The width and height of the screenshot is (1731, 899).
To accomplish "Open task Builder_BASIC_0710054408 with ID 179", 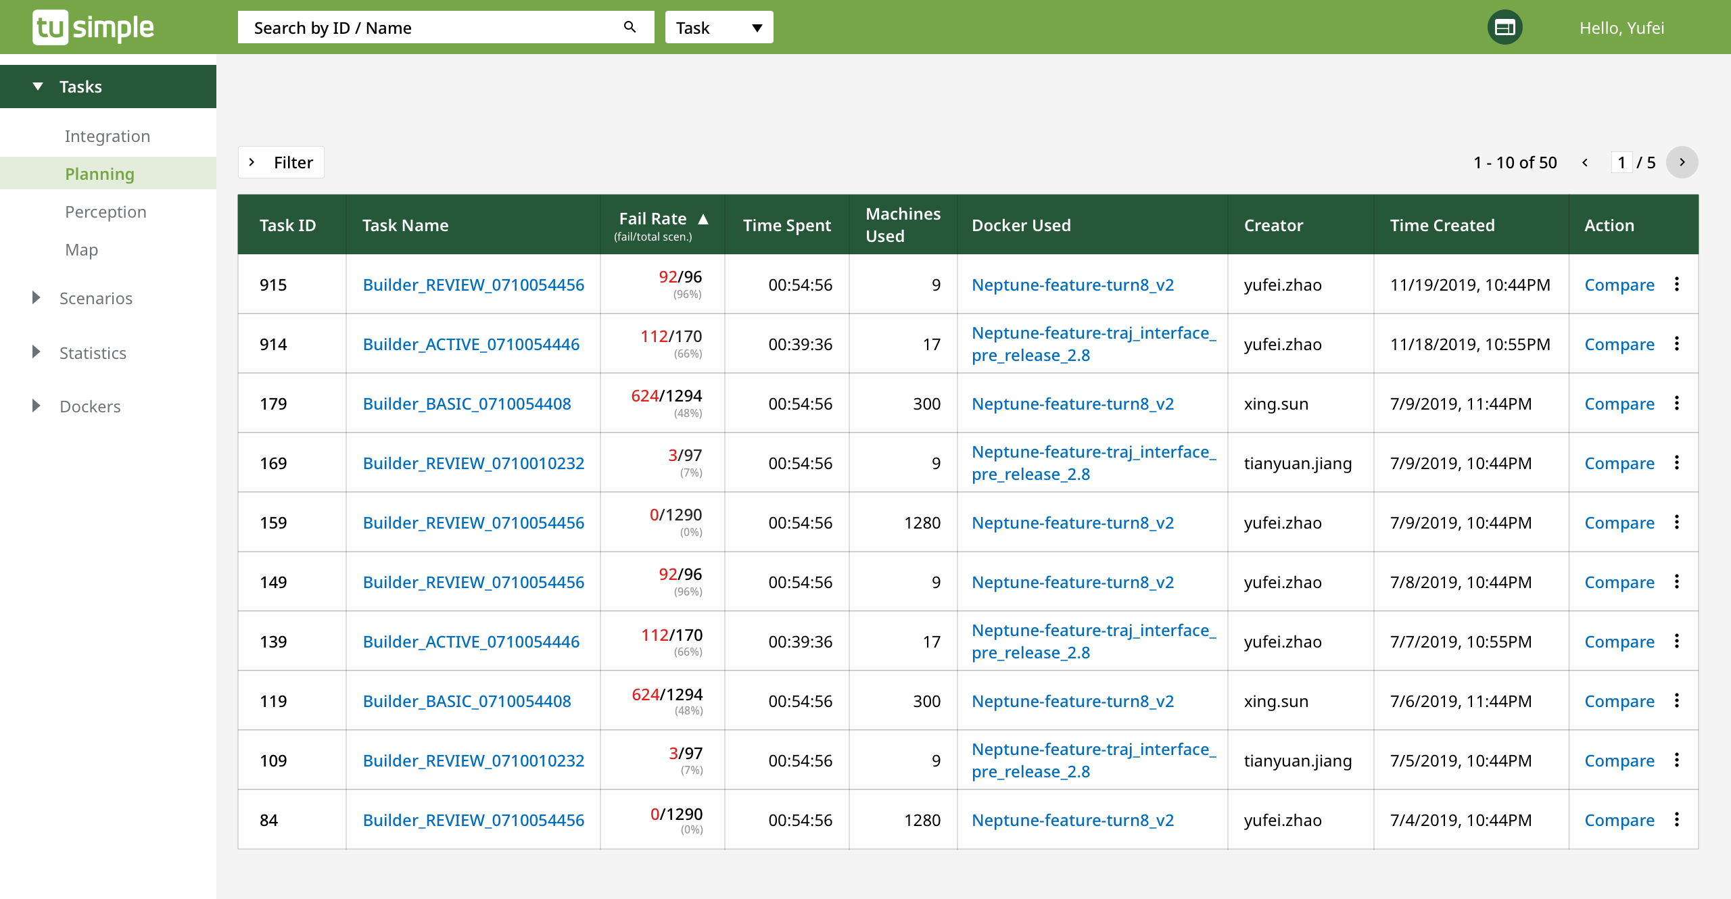I will pyautogui.click(x=467, y=404).
